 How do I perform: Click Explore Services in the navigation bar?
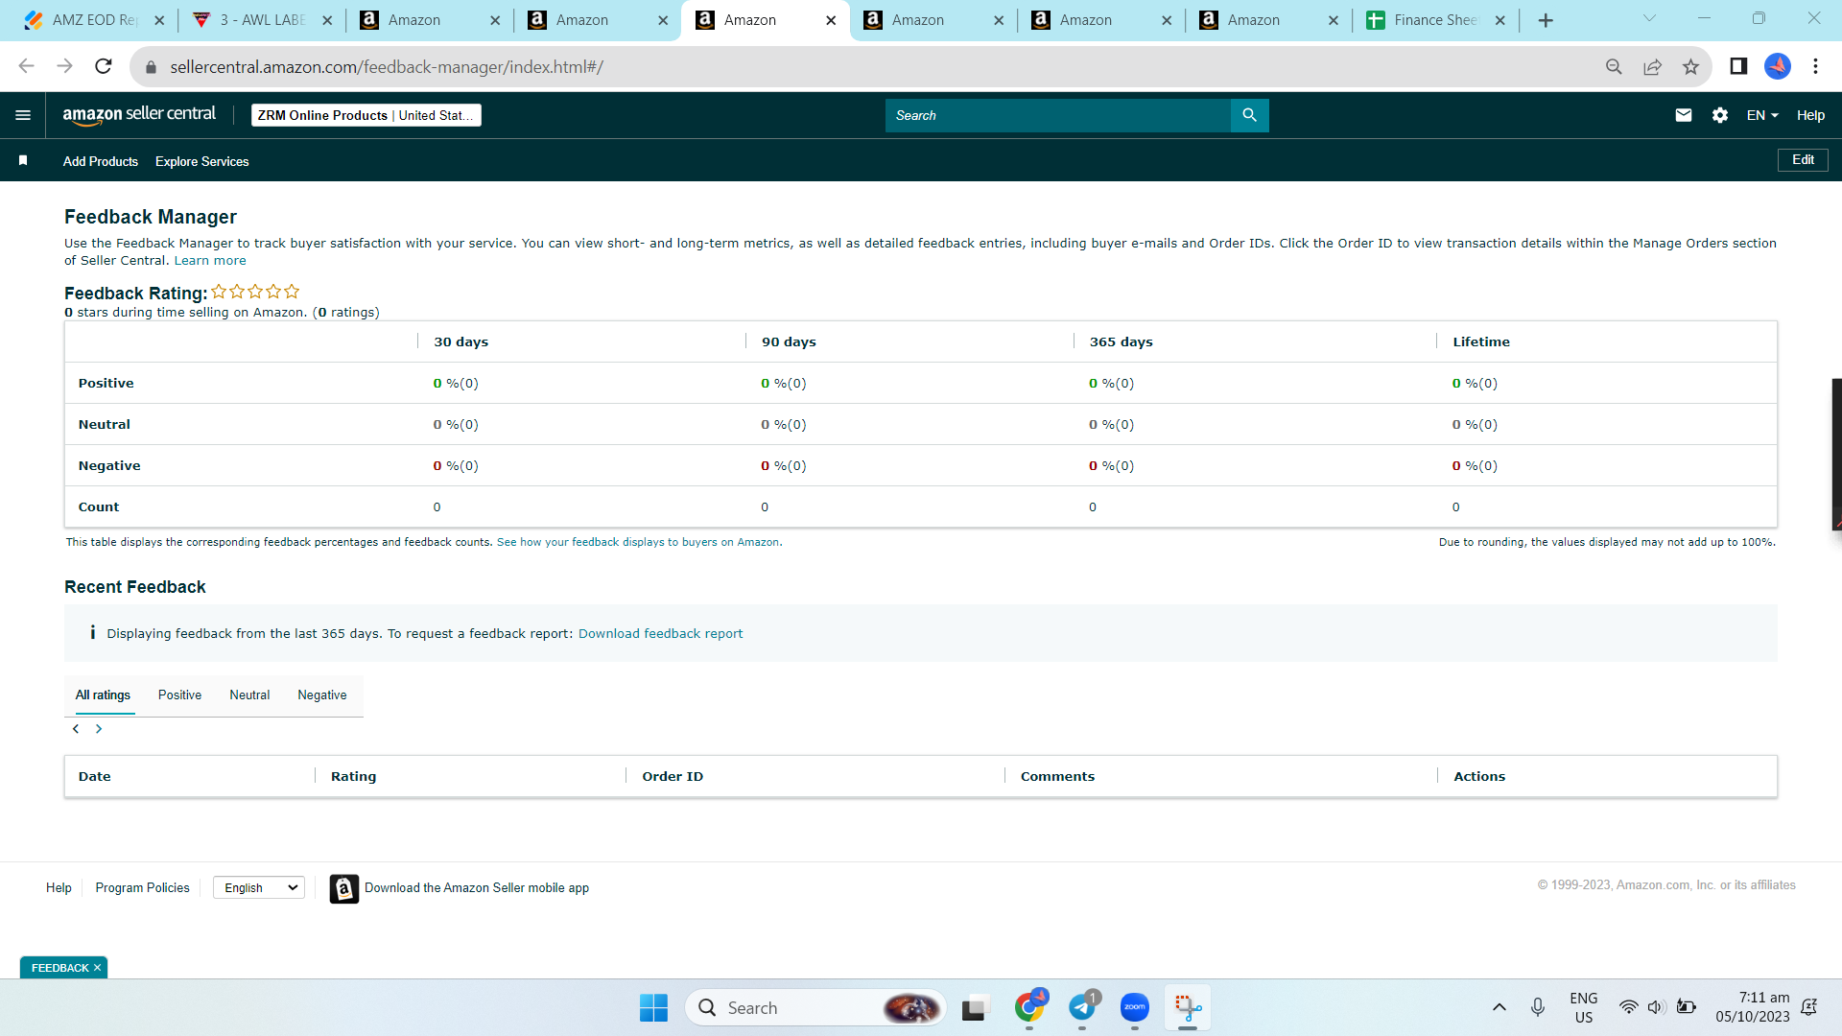tap(201, 161)
